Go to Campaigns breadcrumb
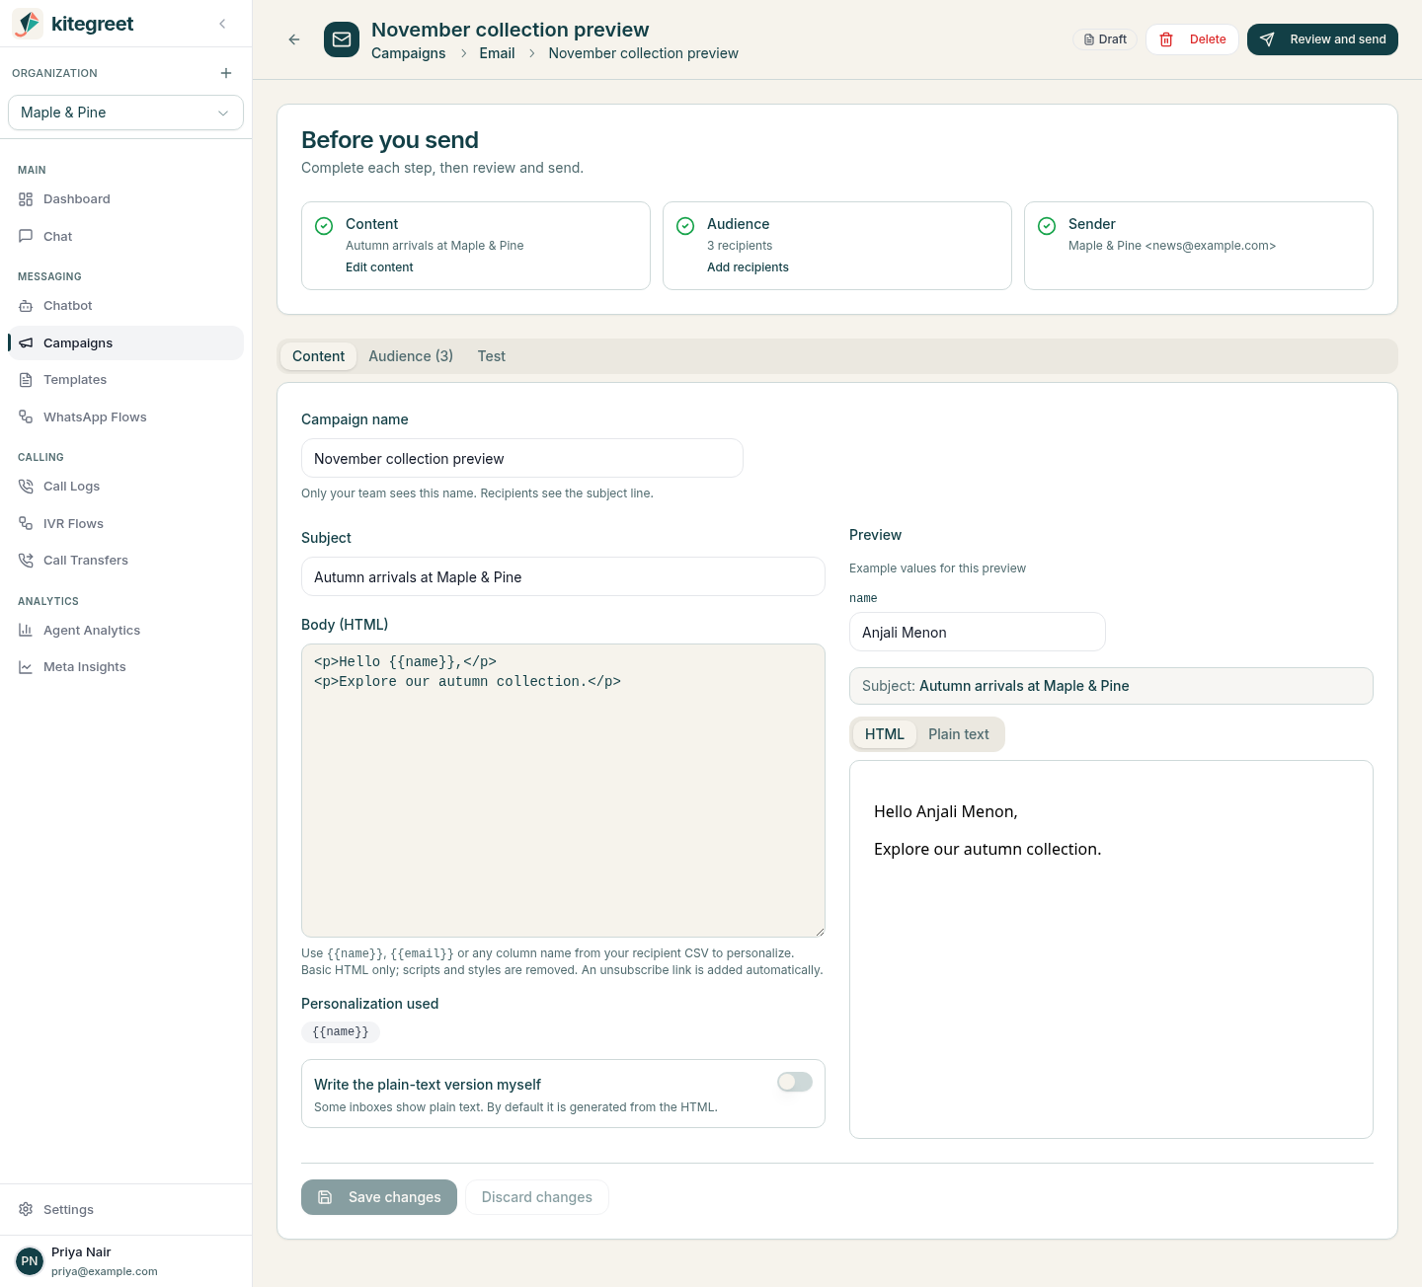The height and width of the screenshot is (1287, 1422). [409, 53]
